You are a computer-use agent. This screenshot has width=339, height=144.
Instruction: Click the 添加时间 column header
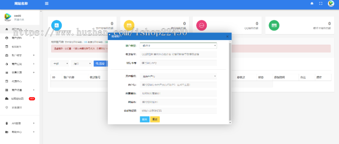(279, 77)
